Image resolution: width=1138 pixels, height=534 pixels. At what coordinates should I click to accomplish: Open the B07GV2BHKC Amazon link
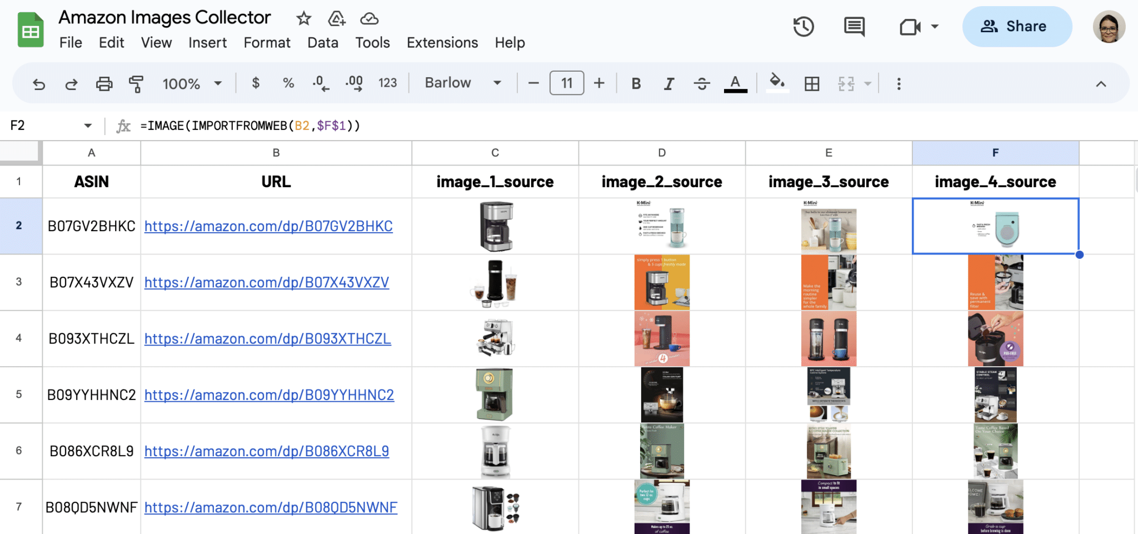click(268, 226)
